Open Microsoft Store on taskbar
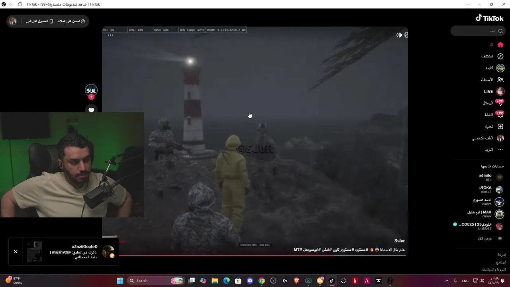 (238, 281)
